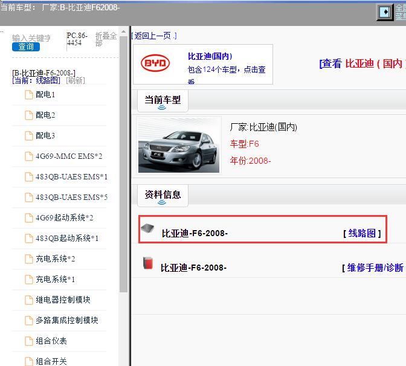Click page icon beside 4G69起动系统*2
This screenshot has width=406, height=366.
(29, 217)
